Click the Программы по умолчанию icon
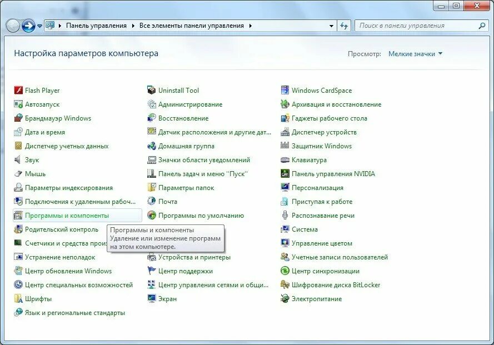Screen dimensions: 494x345 (x=152, y=215)
